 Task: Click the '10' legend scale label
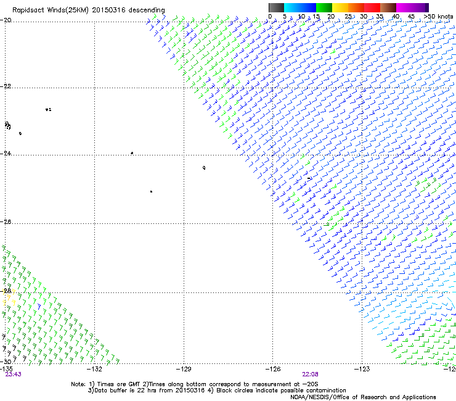[301, 17]
